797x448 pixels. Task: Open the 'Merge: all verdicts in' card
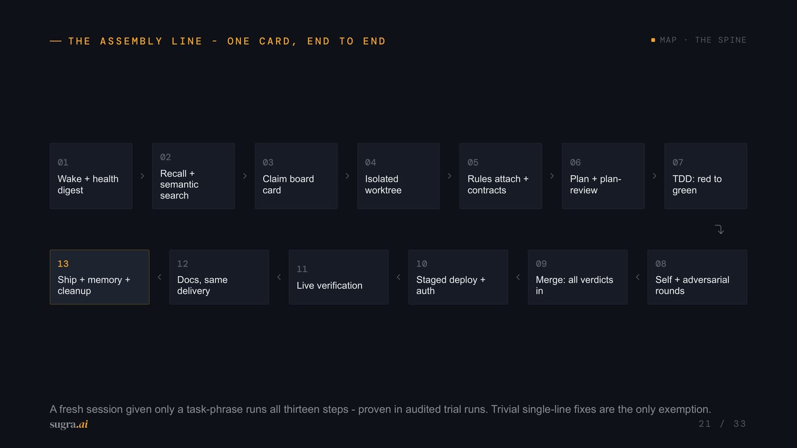click(578, 277)
